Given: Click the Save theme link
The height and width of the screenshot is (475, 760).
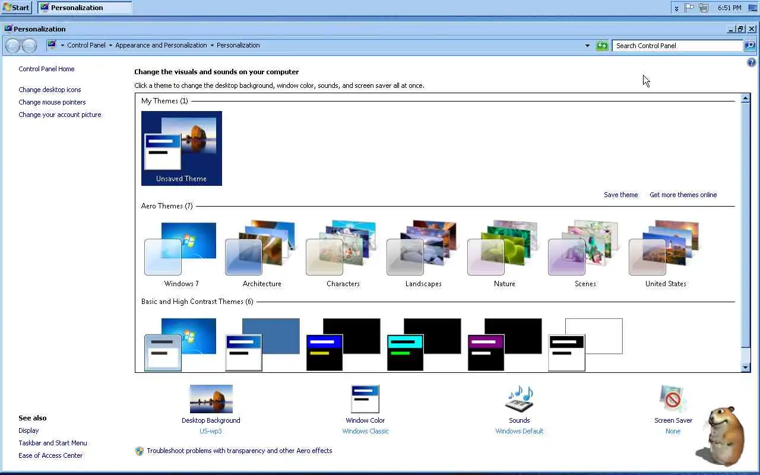Looking at the screenshot, I should click(x=621, y=195).
